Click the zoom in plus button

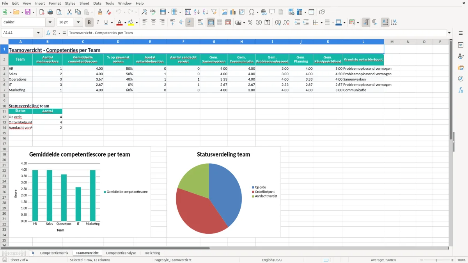[452, 260]
